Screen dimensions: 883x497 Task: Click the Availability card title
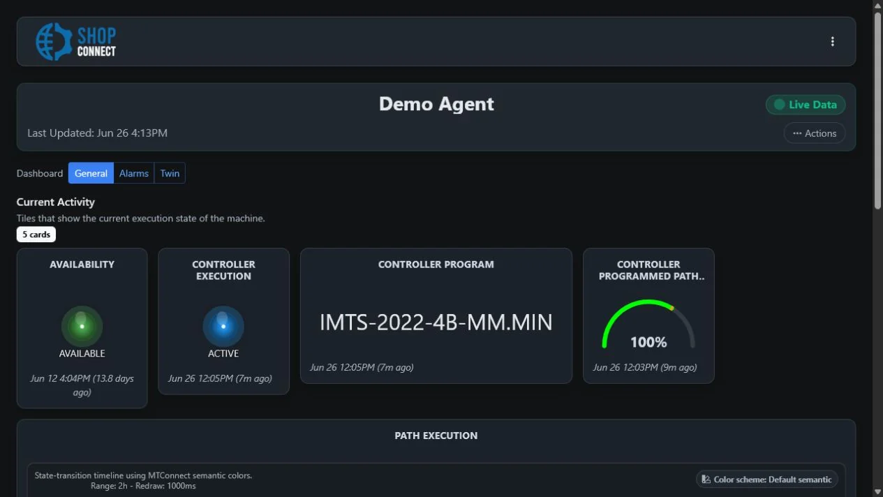pyautogui.click(x=82, y=265)
